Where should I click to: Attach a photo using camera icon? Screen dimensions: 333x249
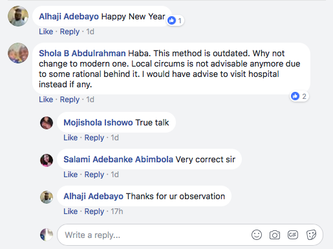pos(275,235)
